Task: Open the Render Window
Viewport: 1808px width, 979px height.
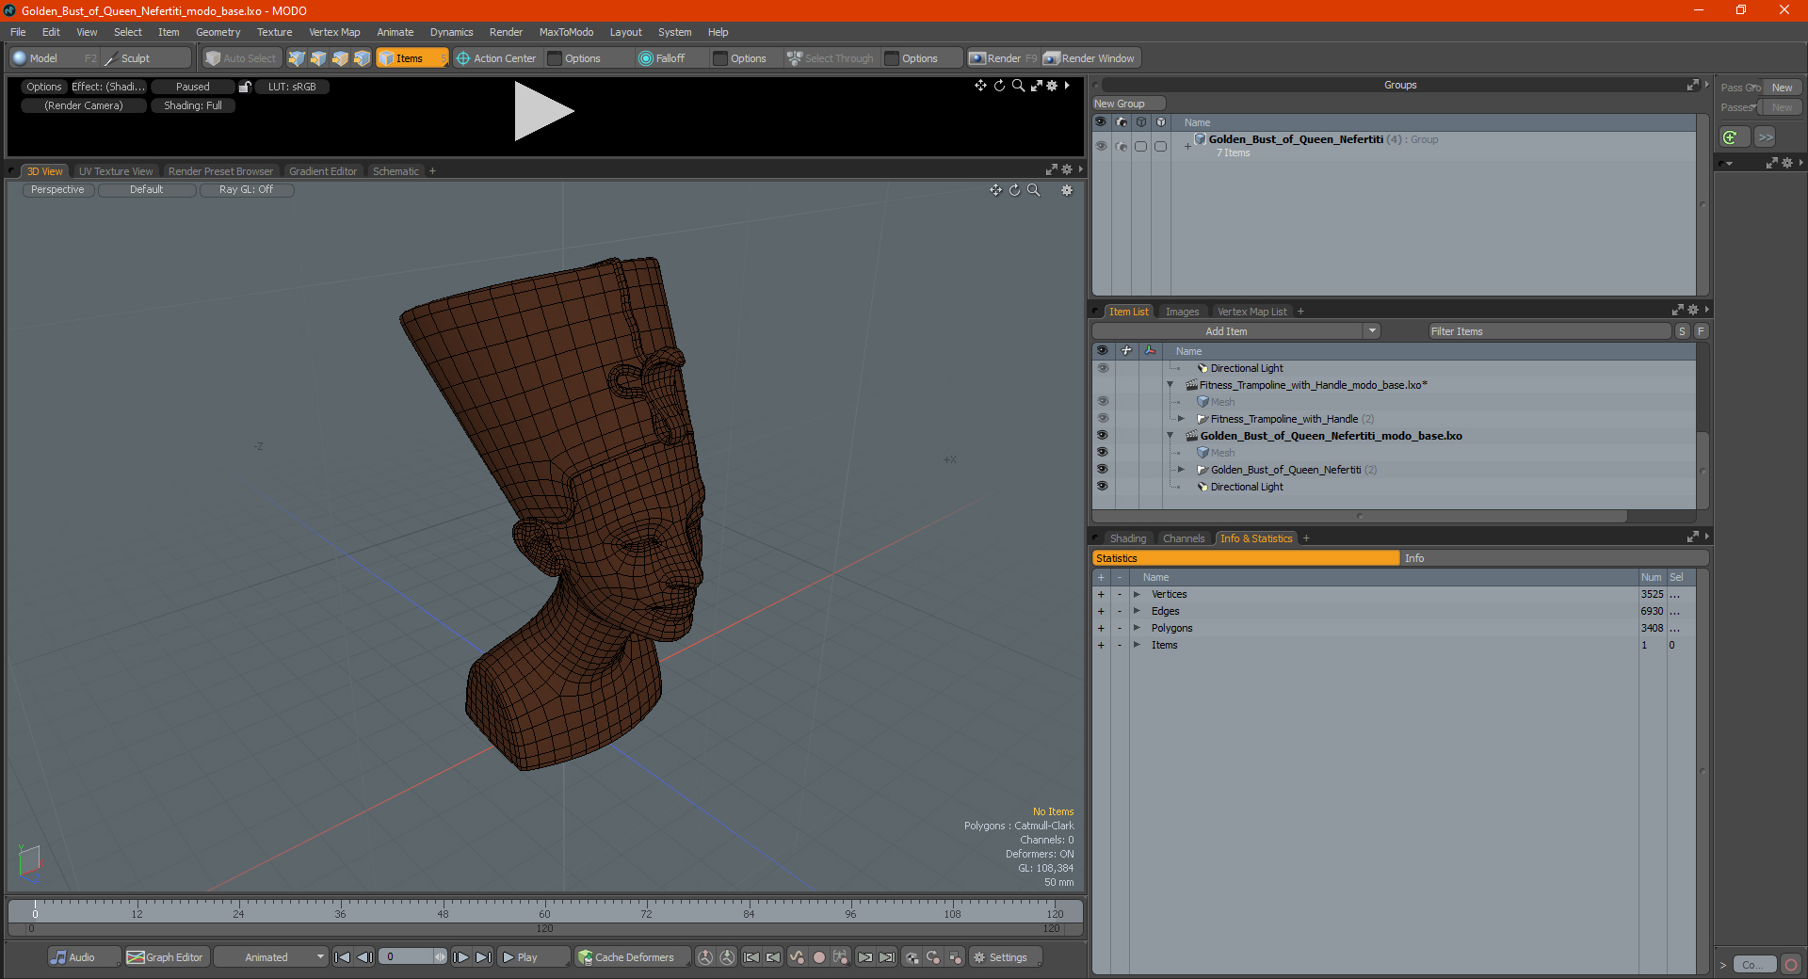Action: coord(1090,58)
